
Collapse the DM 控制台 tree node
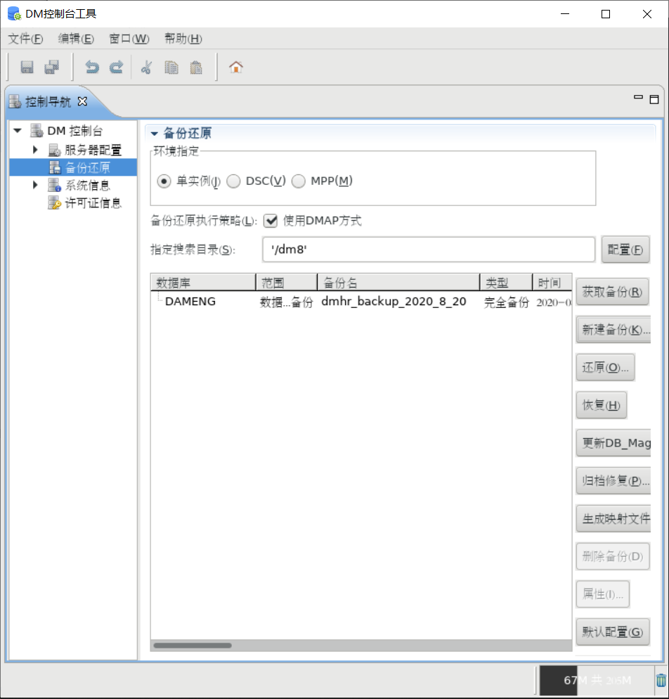coord(18,131)
